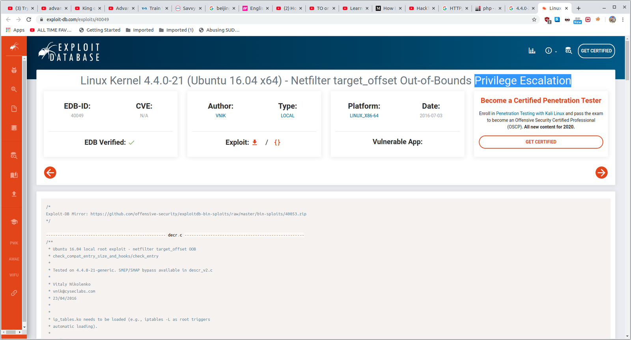Image resolution: width=631 pixels, height=340 pixels.
Task: Open the SearchSploit manual book icon
Action: click(14, 175)
